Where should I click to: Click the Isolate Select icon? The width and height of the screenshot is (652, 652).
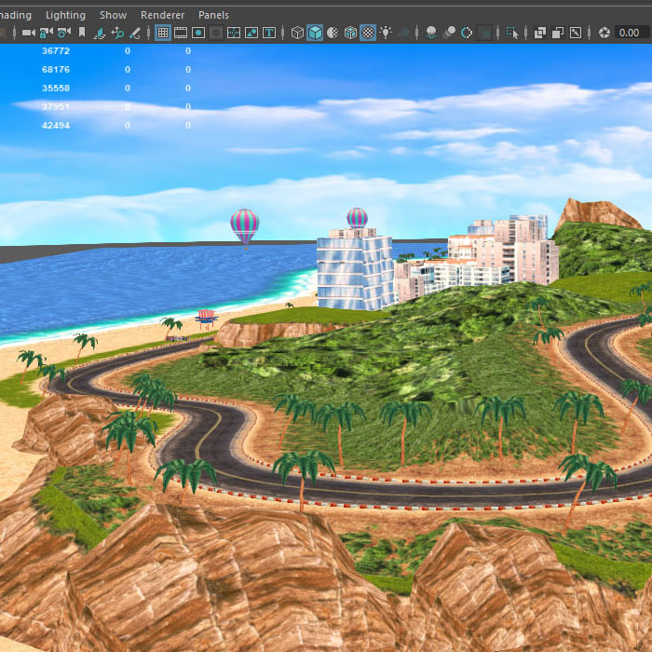511,33
